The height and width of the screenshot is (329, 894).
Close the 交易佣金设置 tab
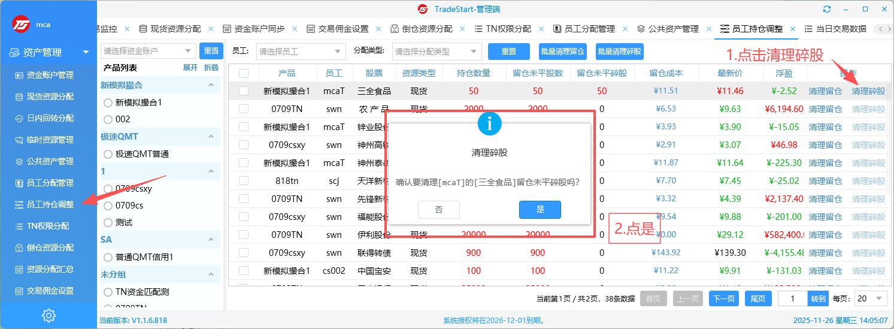(x=378, y=28)
